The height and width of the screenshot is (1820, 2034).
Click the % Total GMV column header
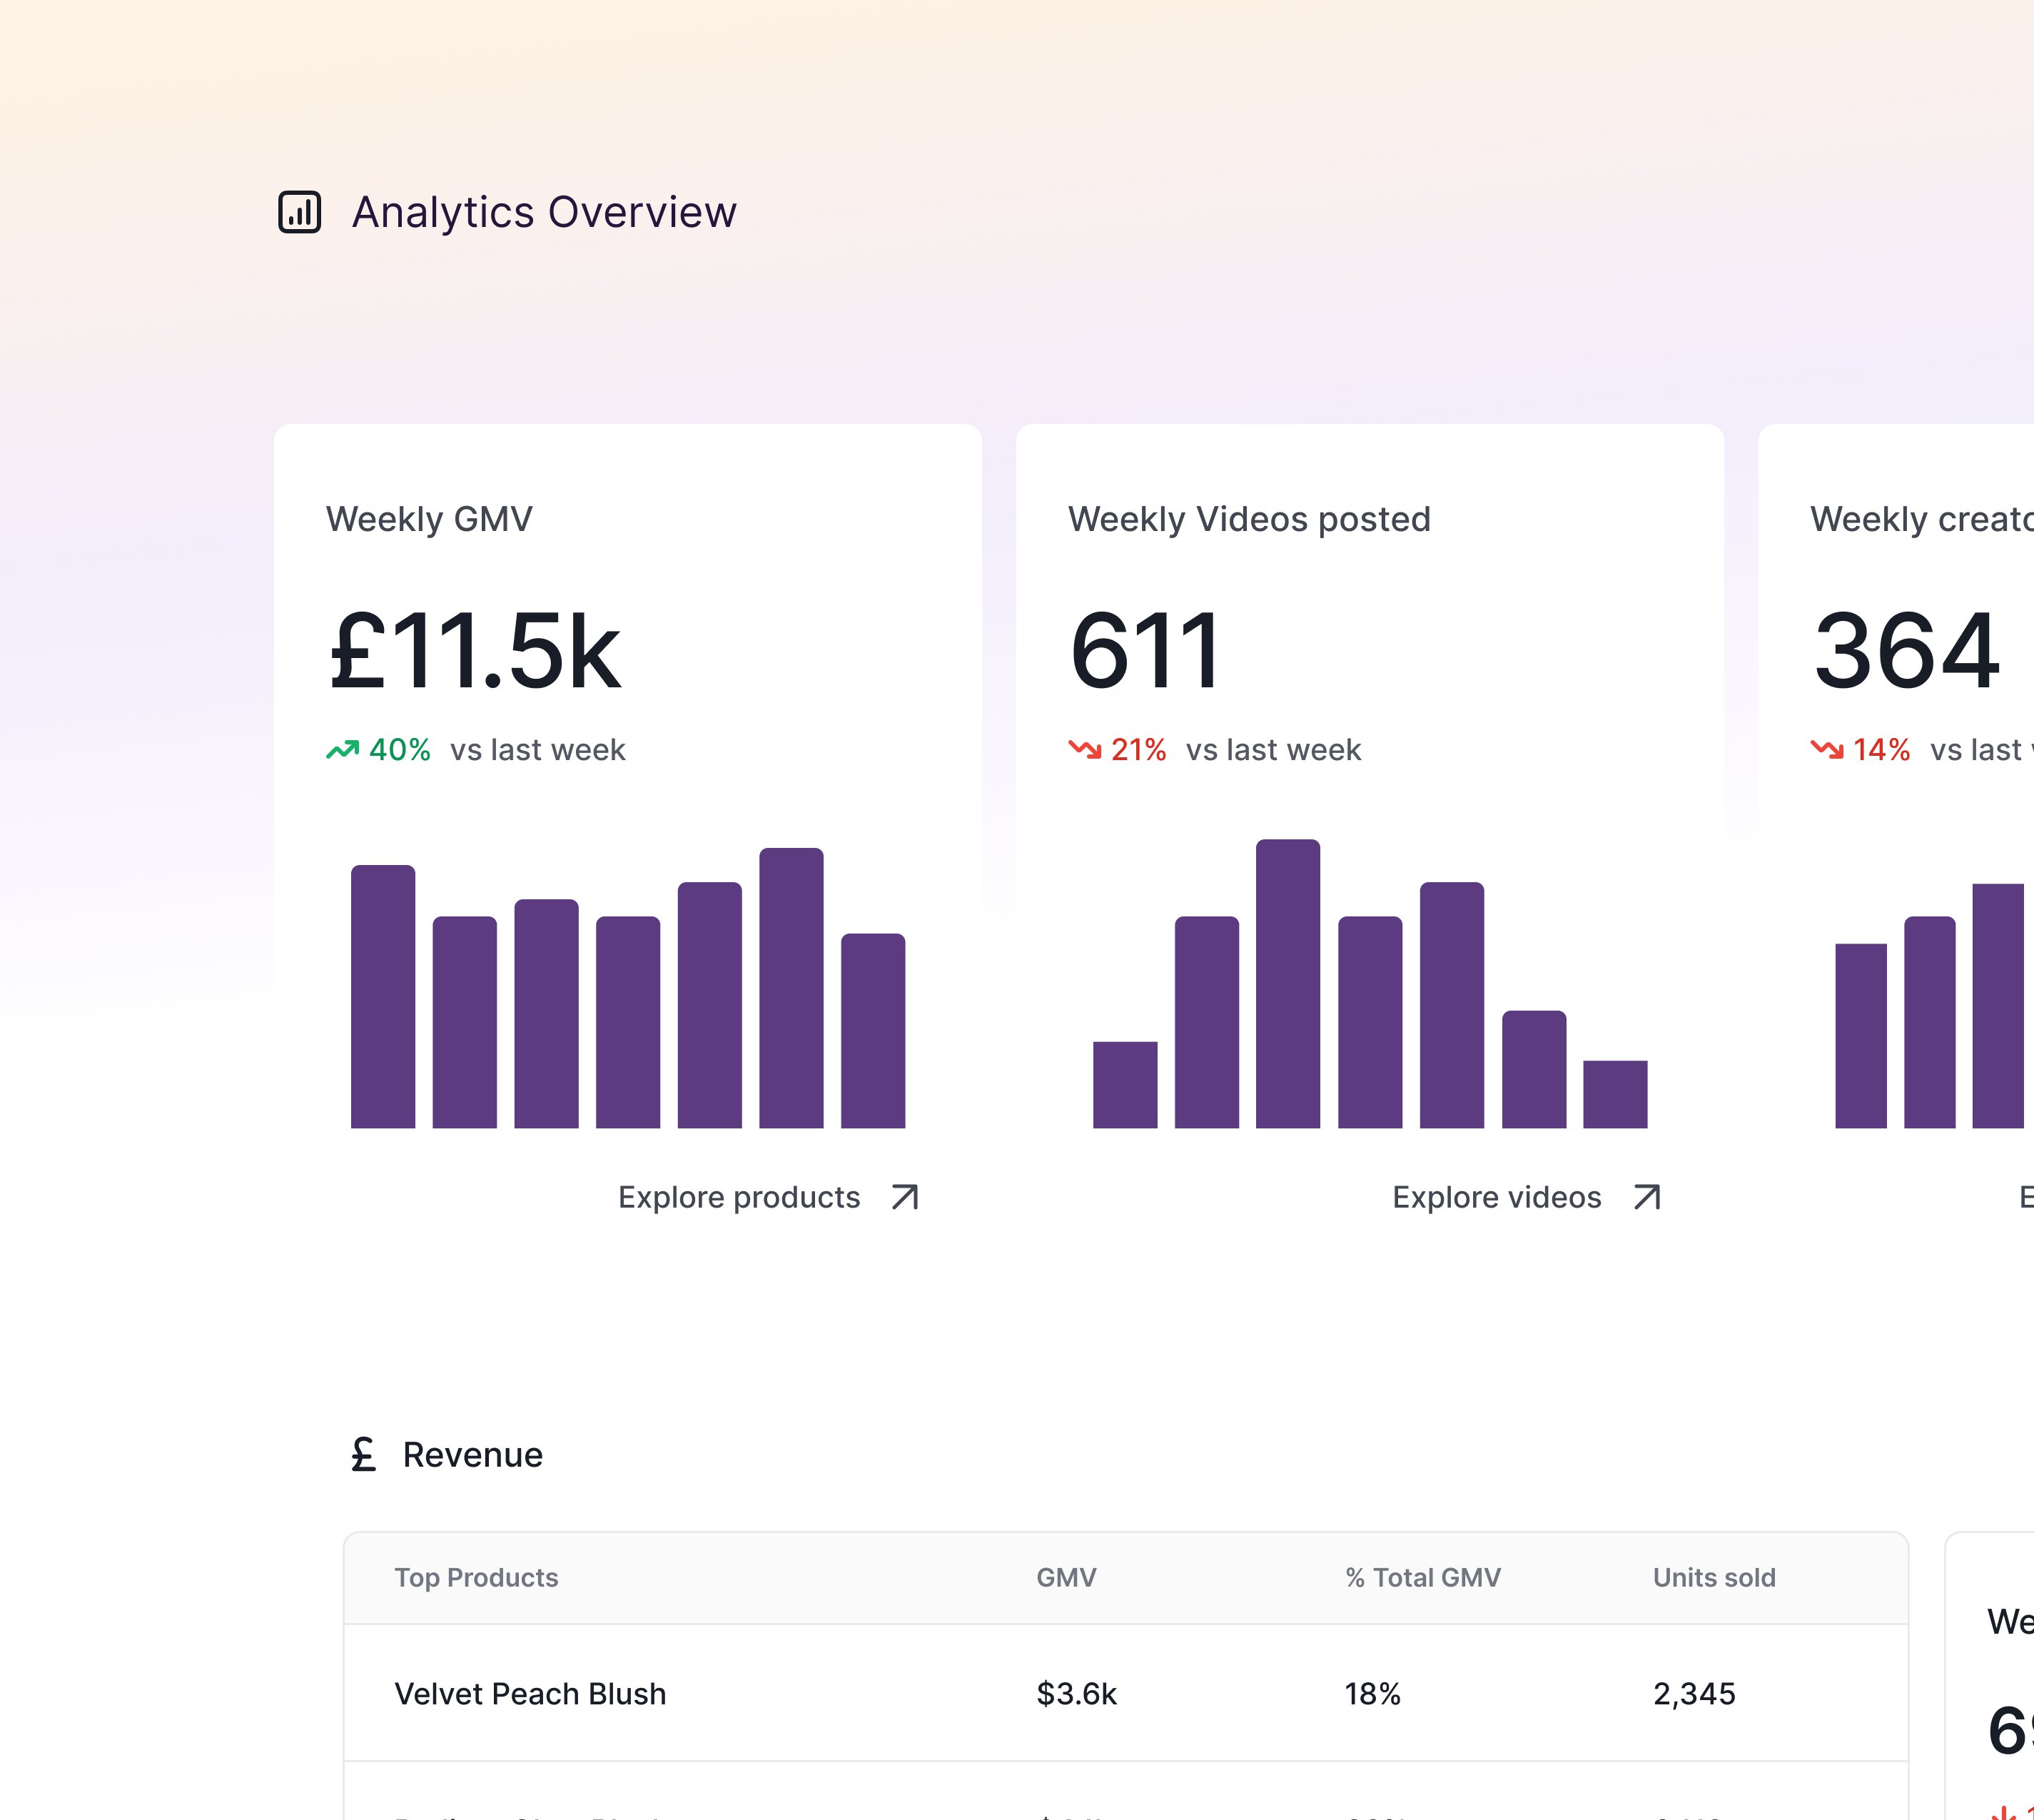coord(1422,1578)
